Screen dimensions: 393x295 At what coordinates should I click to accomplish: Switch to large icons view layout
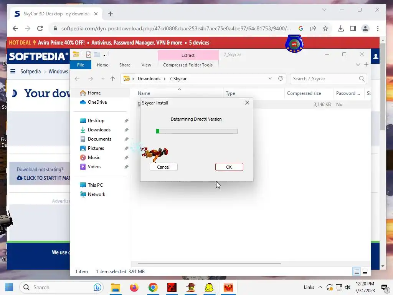365,272
